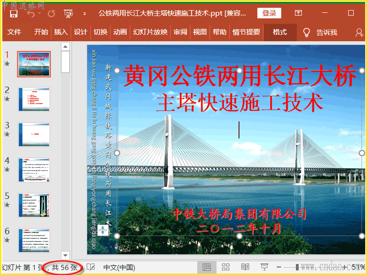367x275 pixels.
Task: Select slide 6 thumbnail
Action: point(34,240)
